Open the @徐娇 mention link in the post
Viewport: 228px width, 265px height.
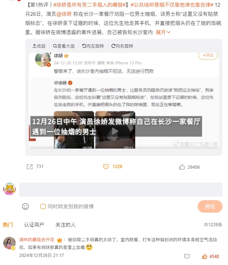[x=64, y=14]
